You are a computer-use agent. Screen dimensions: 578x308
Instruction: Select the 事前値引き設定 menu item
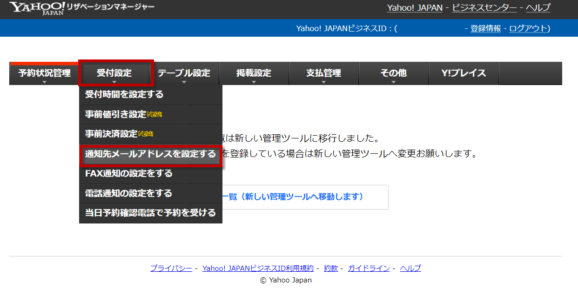tap(151, 114)
